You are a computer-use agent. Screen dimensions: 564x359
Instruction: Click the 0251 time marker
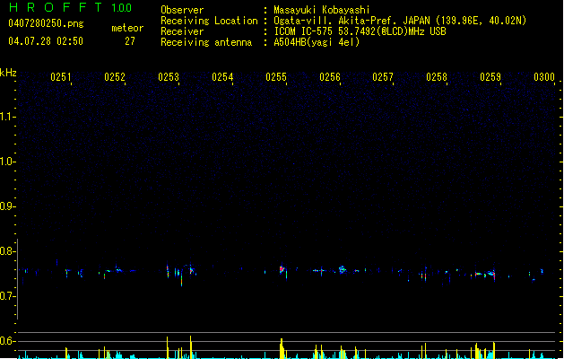point(61,77)
